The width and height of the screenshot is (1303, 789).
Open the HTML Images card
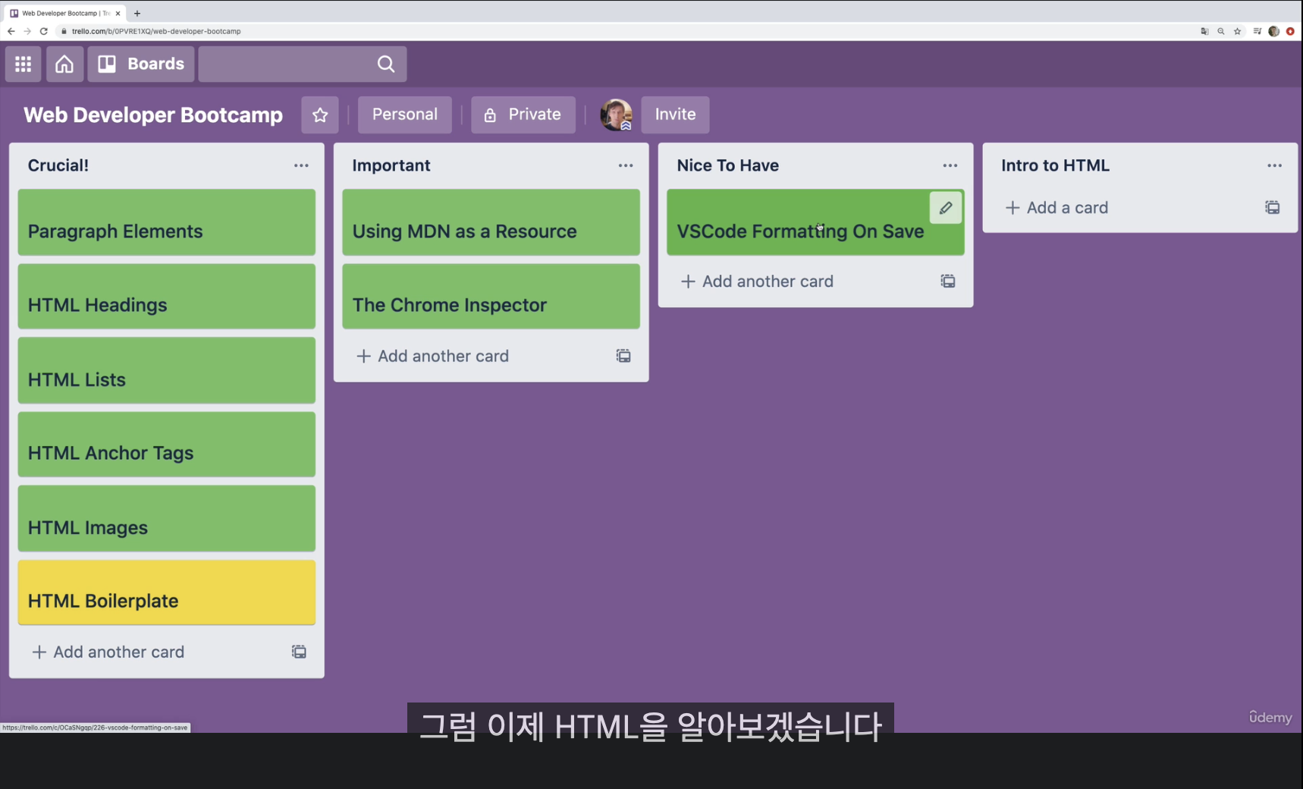click(167, 519)
